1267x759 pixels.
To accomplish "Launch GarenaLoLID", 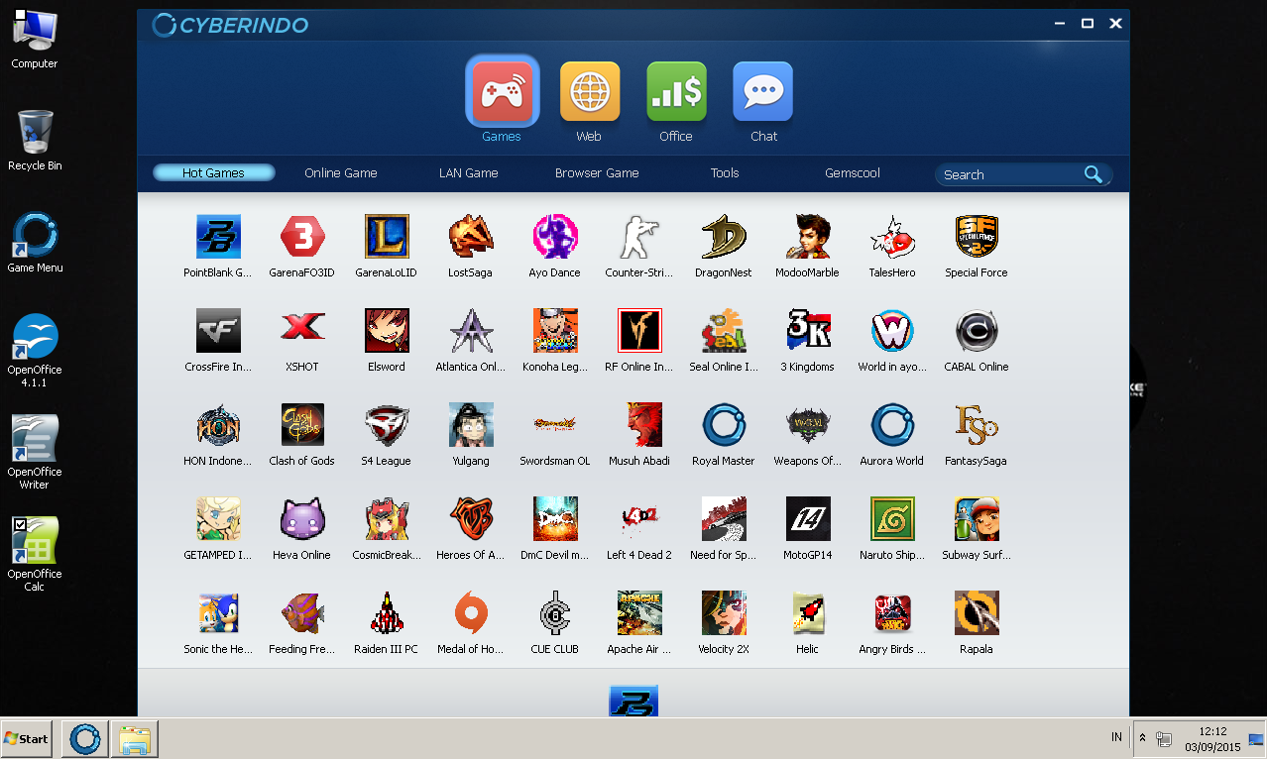I will point(386,236).
